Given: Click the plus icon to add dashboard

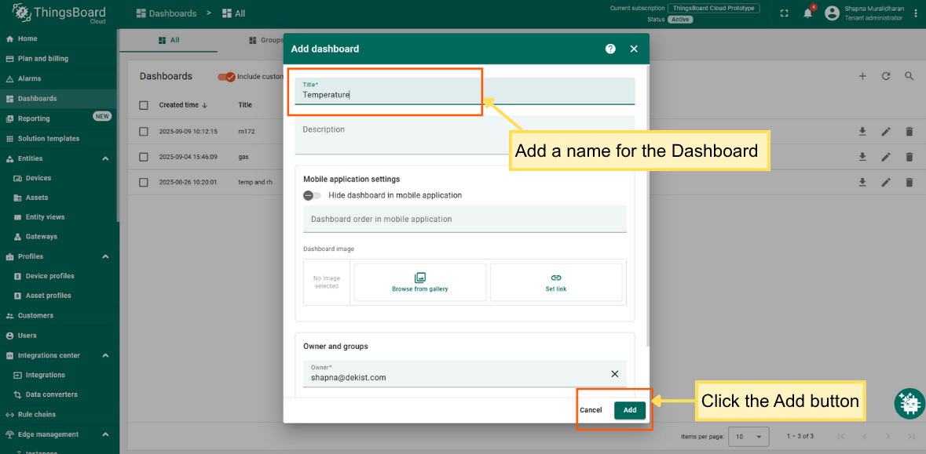Looking at the screenshot, I should [862, 76].
